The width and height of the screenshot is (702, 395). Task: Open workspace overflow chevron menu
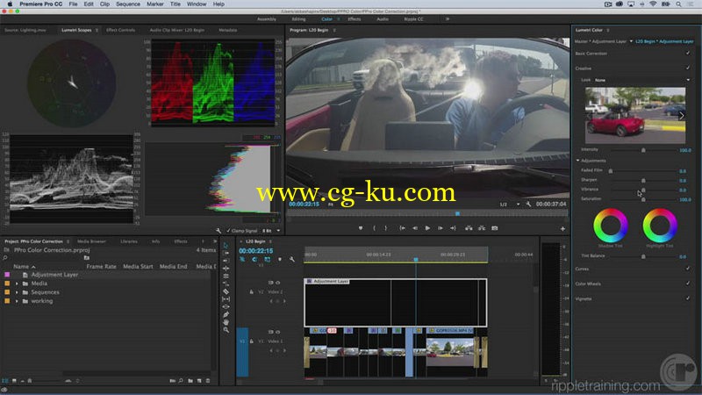(x=448, y=19)
